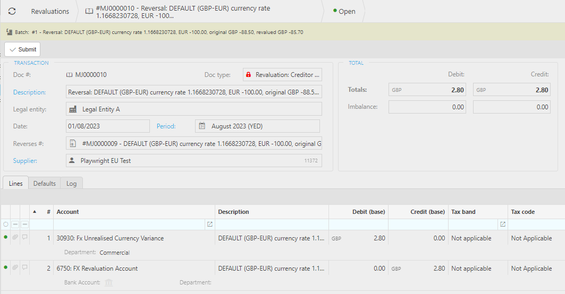Image resolution: width=565 pixels, height=294 pixels.
Task: Click the dotted circle icon in the filter row
Action: tap(6, 224)
